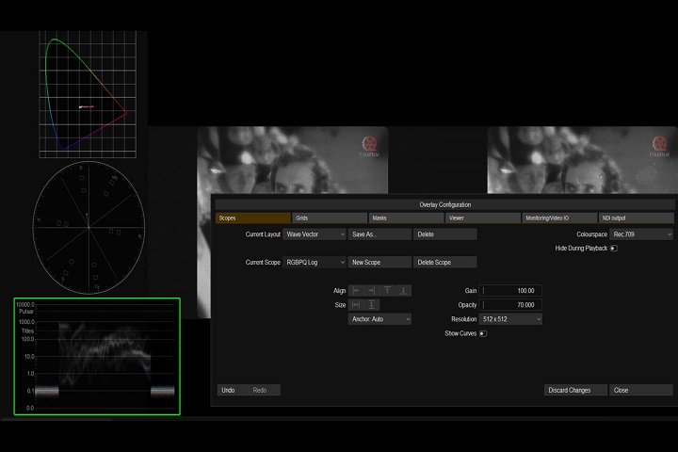The width and height of the screenshot is (678, 452).
Task: Click the align right icon
Action: [x=372, y=291]
